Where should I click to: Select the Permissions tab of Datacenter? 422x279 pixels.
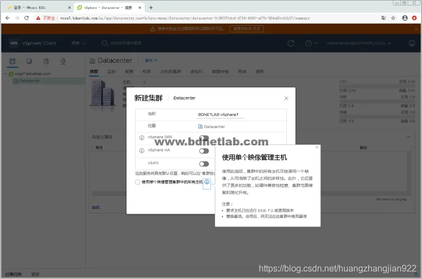point(147,71)
